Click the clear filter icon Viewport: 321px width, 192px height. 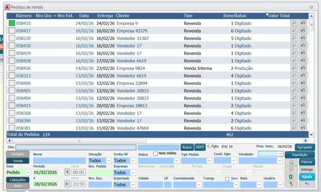(x=292, y=184)
